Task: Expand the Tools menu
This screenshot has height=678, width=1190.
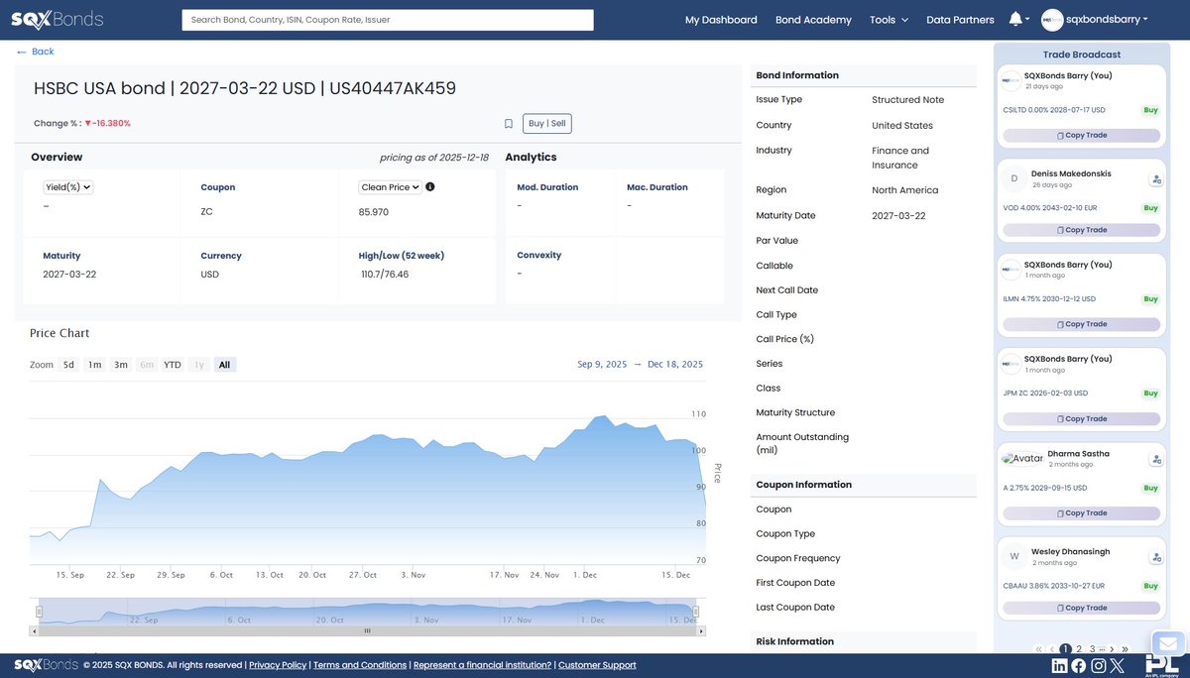Action: 889,20
